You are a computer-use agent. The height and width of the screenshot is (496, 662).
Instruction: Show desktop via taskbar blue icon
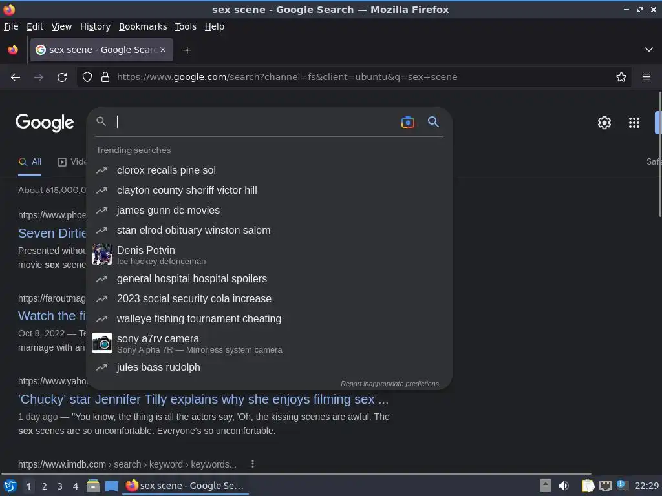click(x=111, y=486)
